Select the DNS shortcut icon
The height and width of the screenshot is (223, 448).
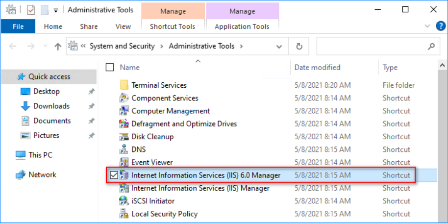124,149
